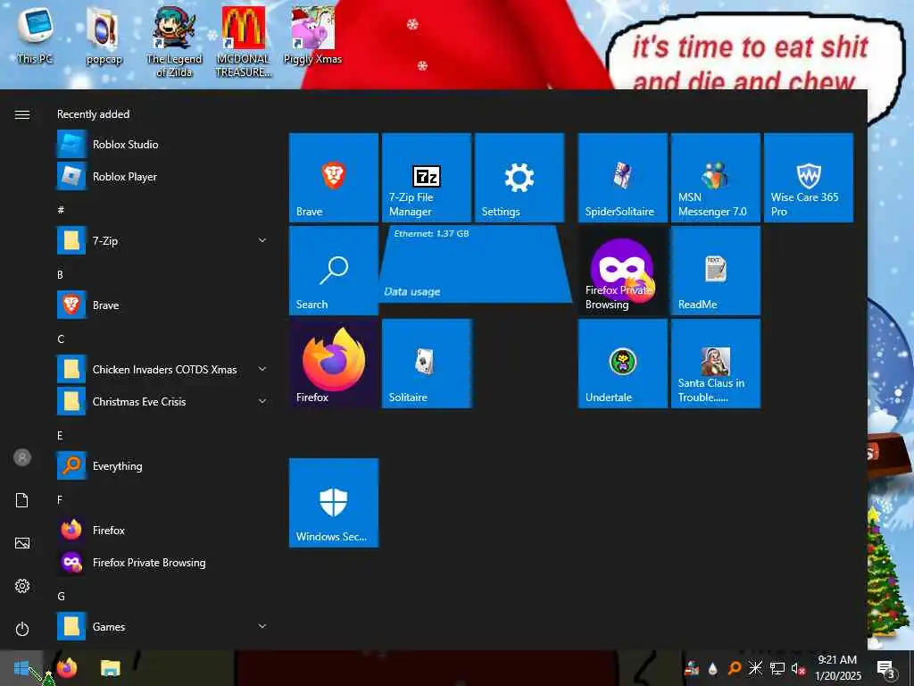Open Firefox Private Browsing from the app list
The height and width of the screenshot is (686, 914).
[x=162, y=563]
